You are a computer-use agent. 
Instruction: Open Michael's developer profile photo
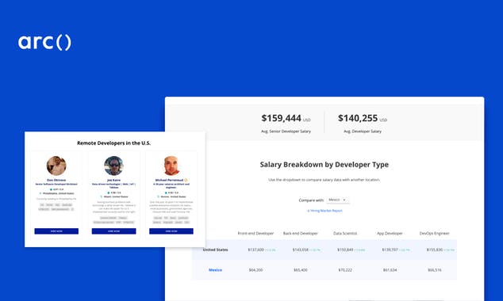click(x=171, y=166)
